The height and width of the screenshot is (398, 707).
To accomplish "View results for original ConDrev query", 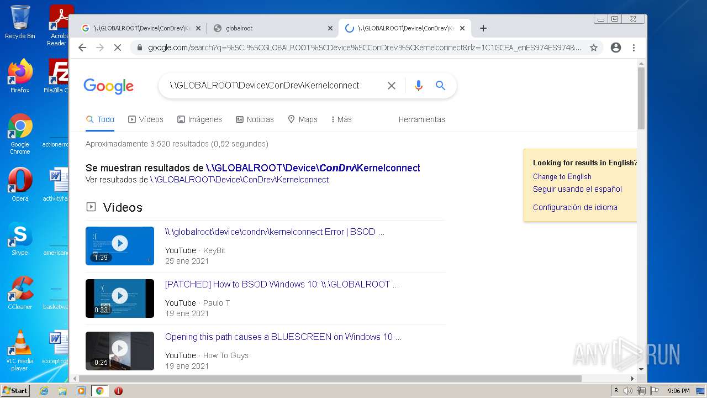I will tap(239, 180).
